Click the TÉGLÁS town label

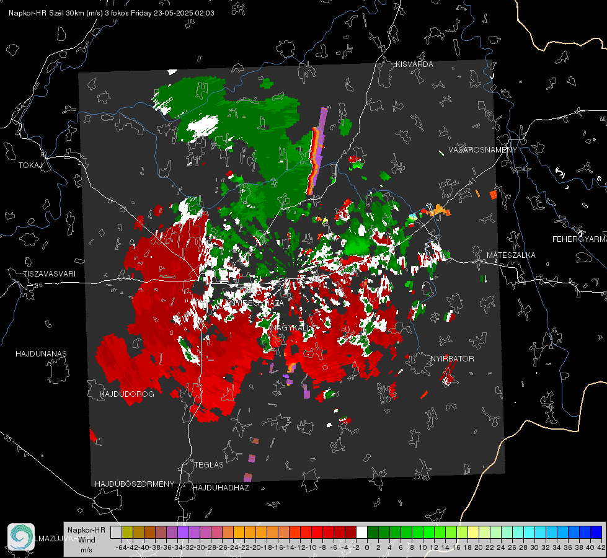[209, 464]
